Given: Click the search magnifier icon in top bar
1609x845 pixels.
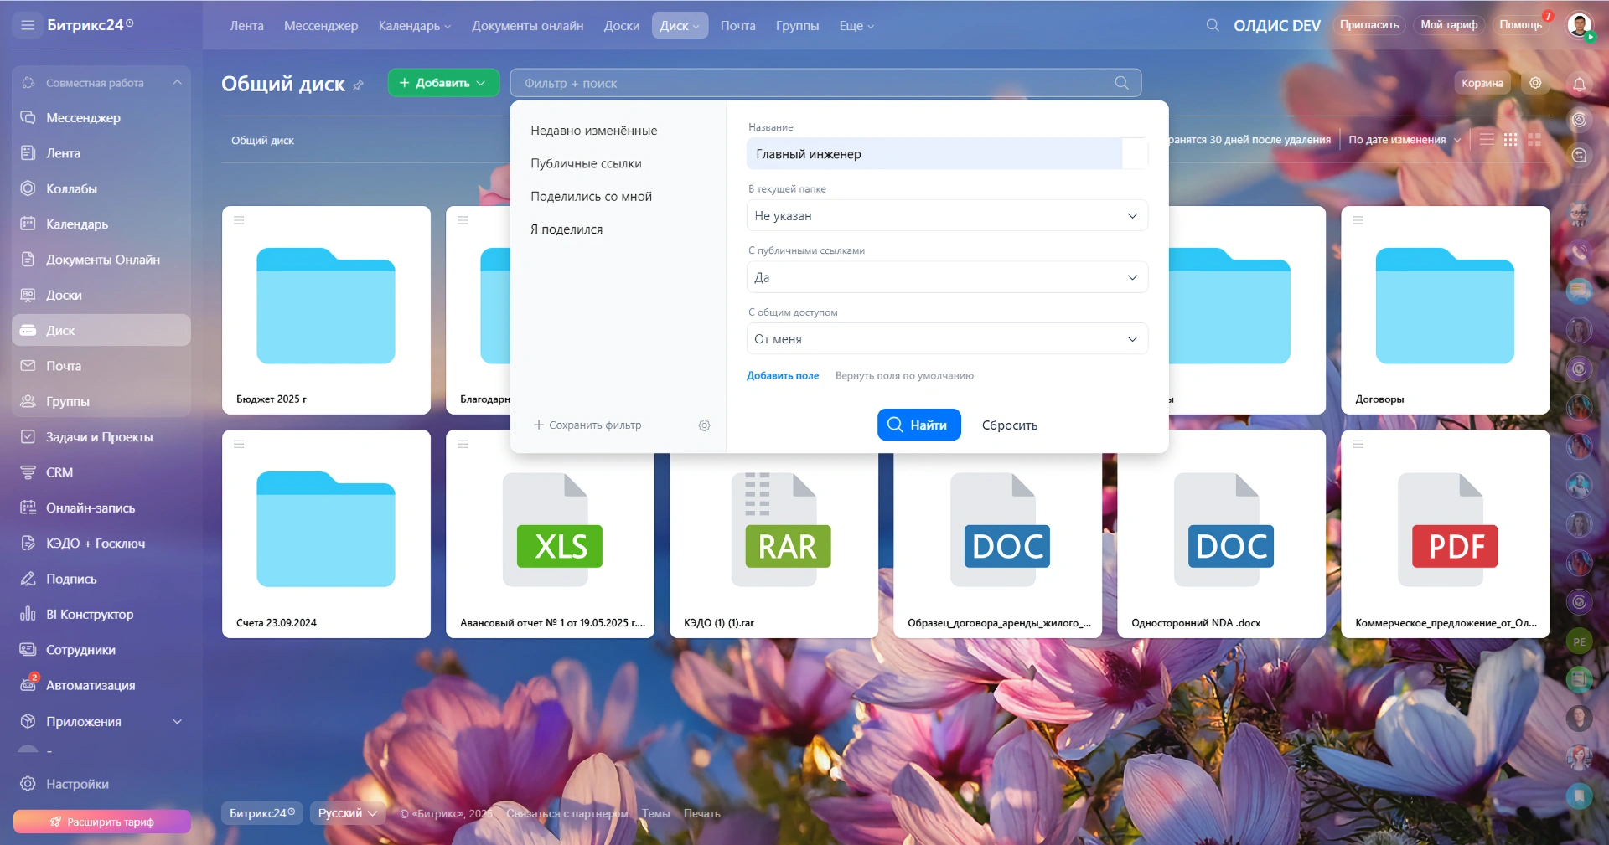Looking at the screenshot, I should [1212, 25].
